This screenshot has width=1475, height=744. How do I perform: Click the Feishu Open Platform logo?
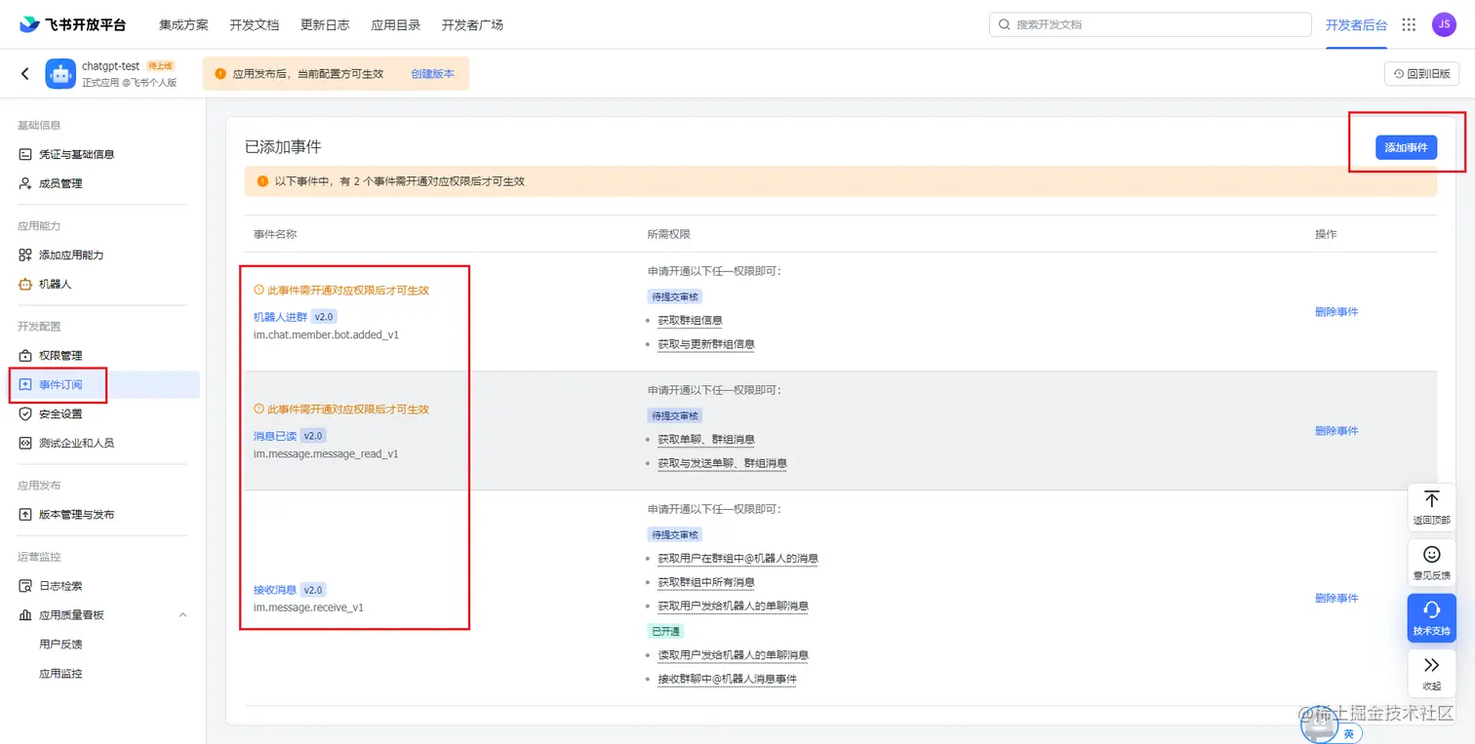(74, 24)
